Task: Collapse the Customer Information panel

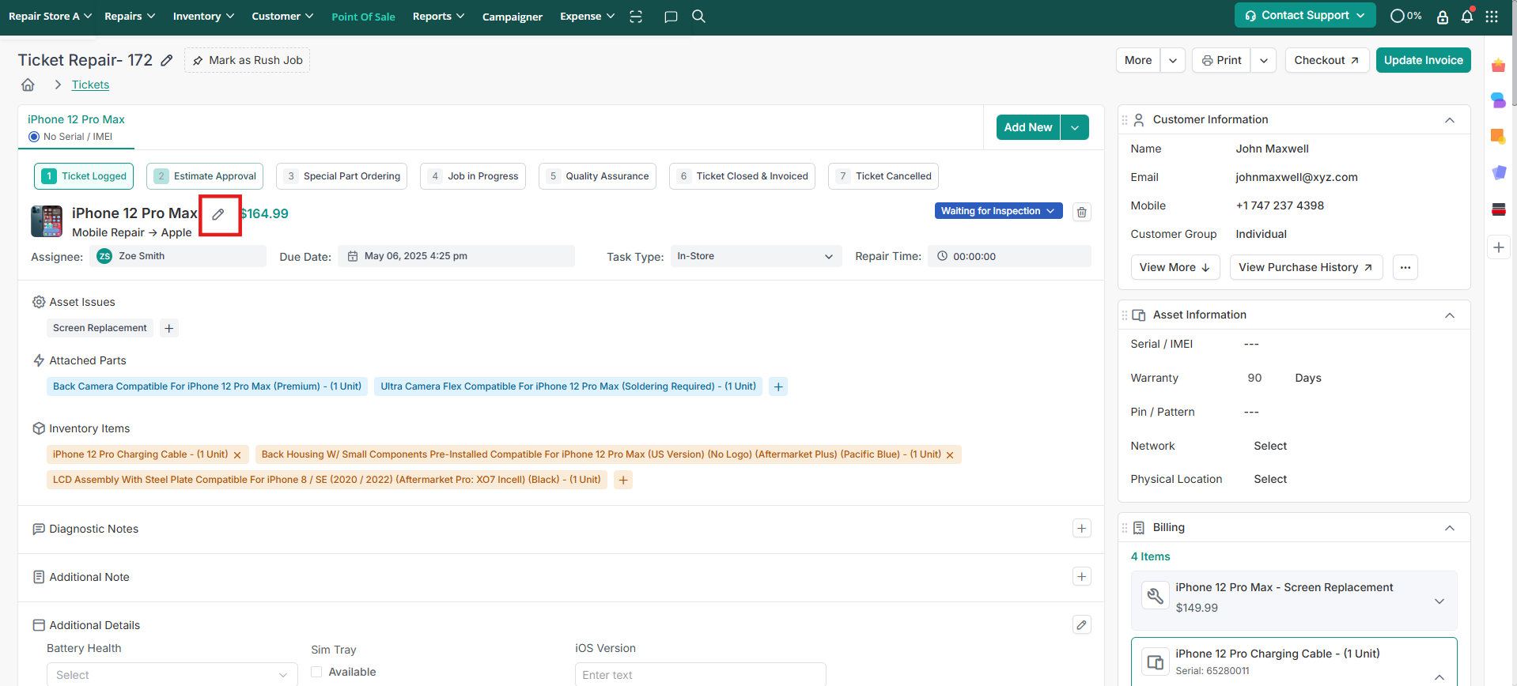Action: point(1450,120)
